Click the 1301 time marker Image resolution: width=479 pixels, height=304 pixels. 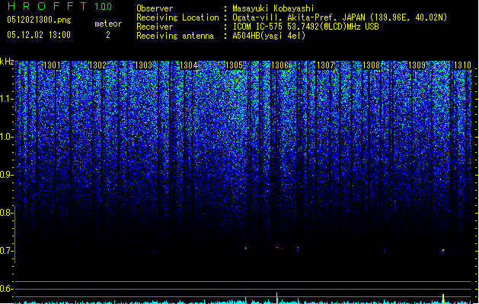(x=52, y=65)
